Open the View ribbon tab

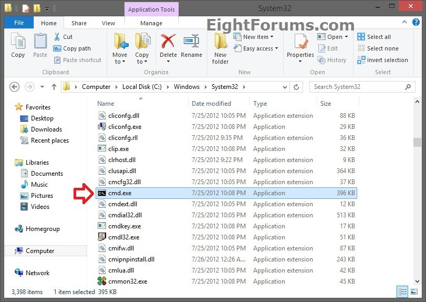(108, 23)
